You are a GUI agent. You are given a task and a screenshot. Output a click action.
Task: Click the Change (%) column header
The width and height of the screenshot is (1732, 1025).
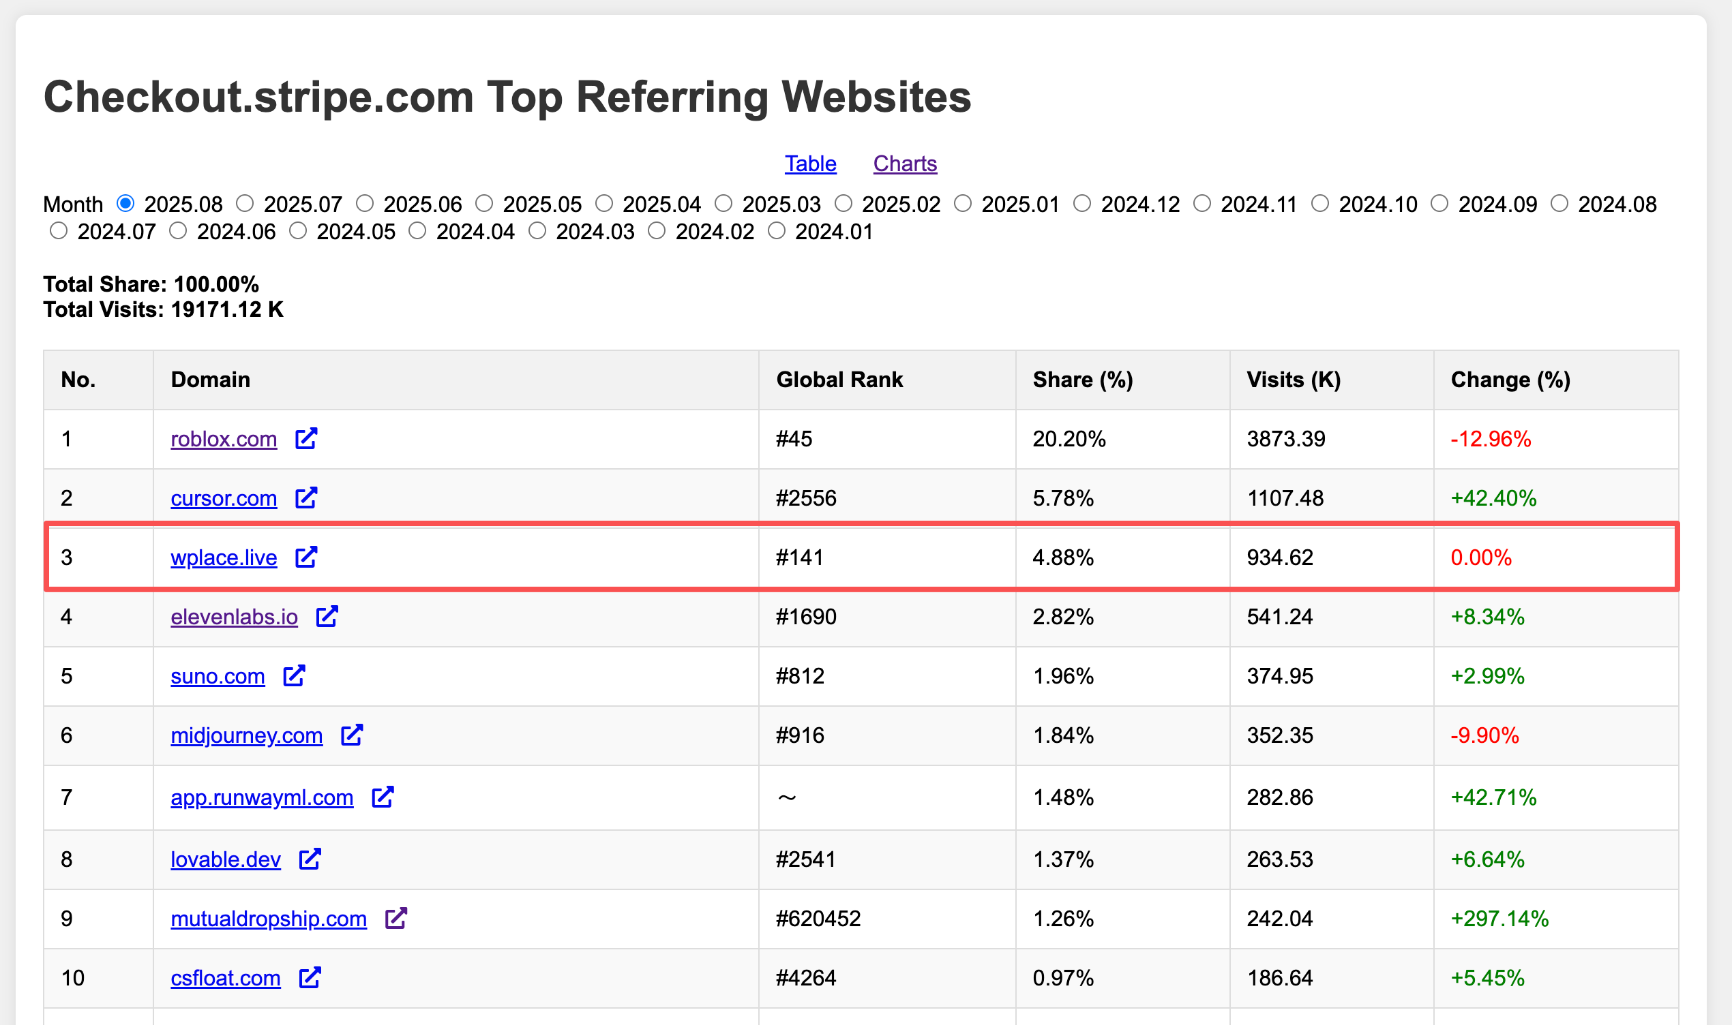(x=1510, y=380)
